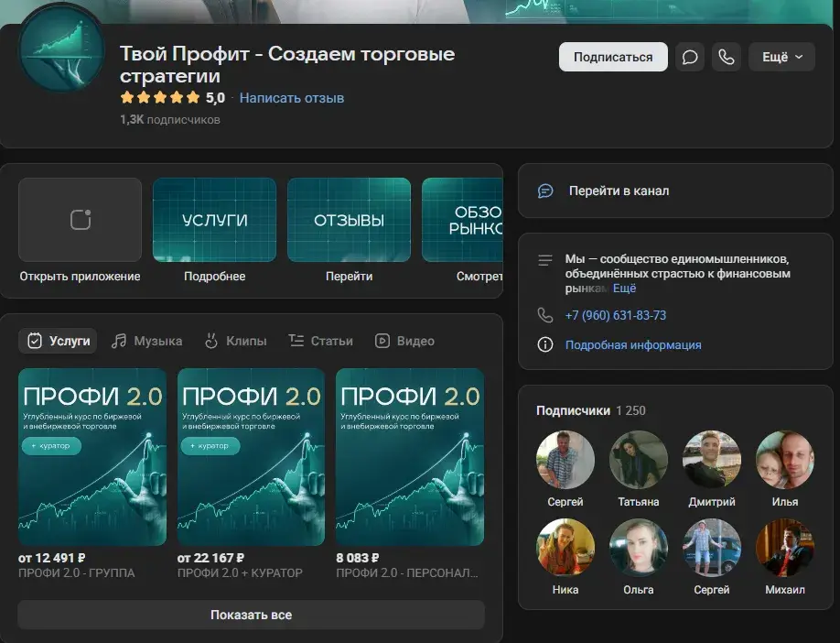
Task: Switch to the Статьи tab
Action: click(x=320, y=341)
